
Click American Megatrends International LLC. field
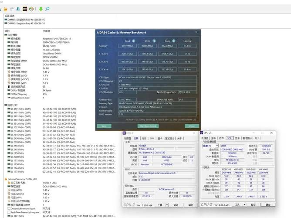167,173
